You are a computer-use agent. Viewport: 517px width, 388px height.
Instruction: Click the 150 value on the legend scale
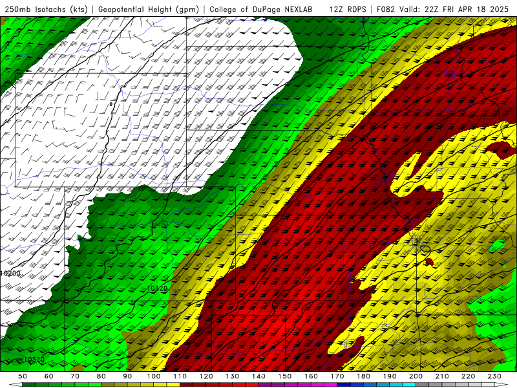click(x=285, y=376)
